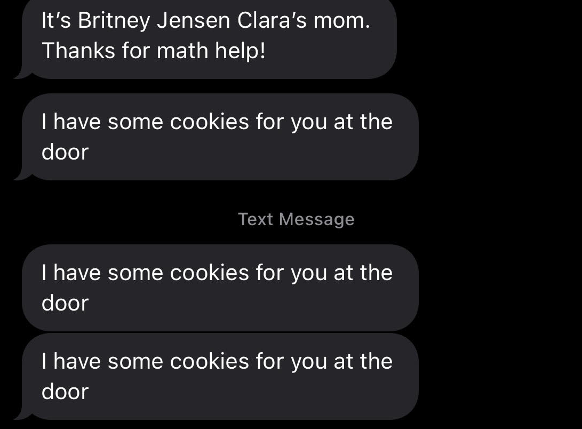Image resolution: width=582 pixels, height=429 pixels.
Task: Click the word "Text" in the Text Message label
Action: tap(256, 219)
